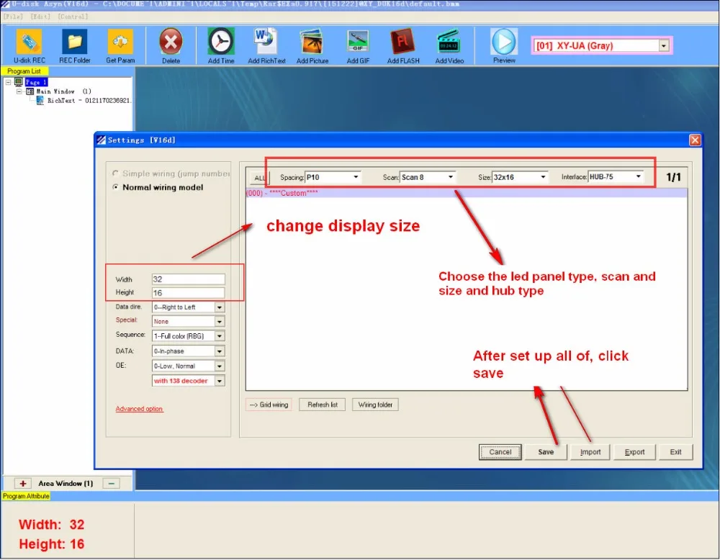Select Simple wiring (jump number) option
Viewport: 720px width, 560px height.
(115, 173)
